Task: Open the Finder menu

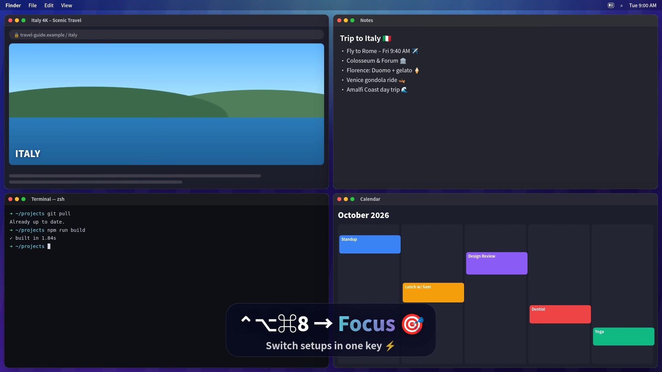Action: tap(13, 6)
